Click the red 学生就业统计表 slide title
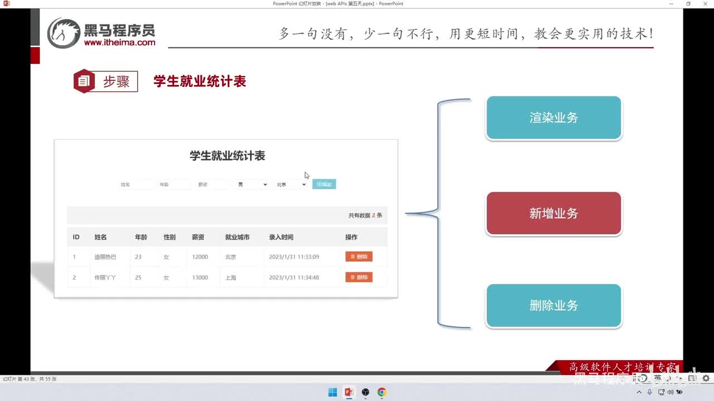Screen dimensions: 714x401 [200, 81]
